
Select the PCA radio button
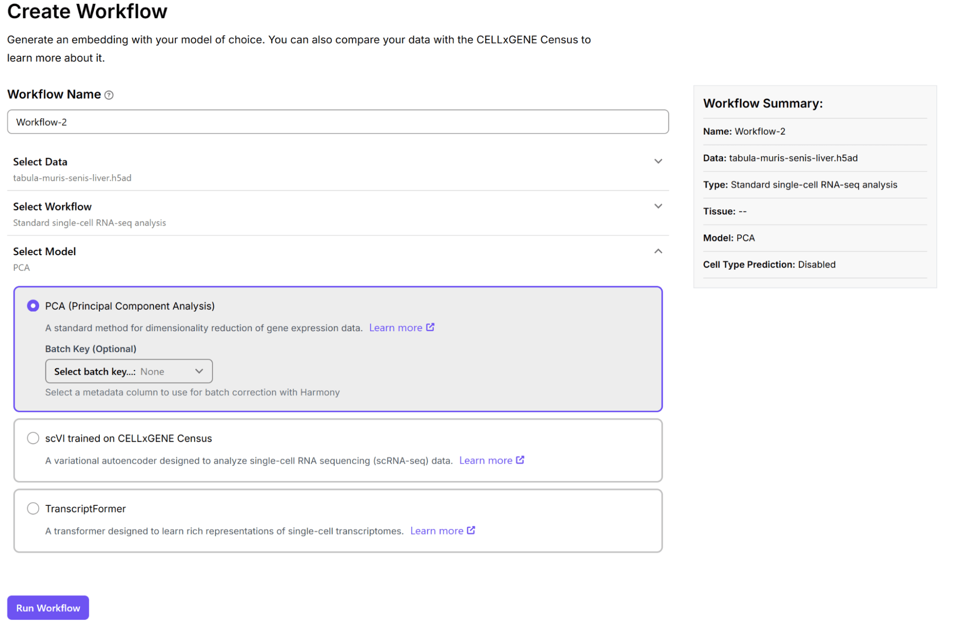click(x=33, y=306)
